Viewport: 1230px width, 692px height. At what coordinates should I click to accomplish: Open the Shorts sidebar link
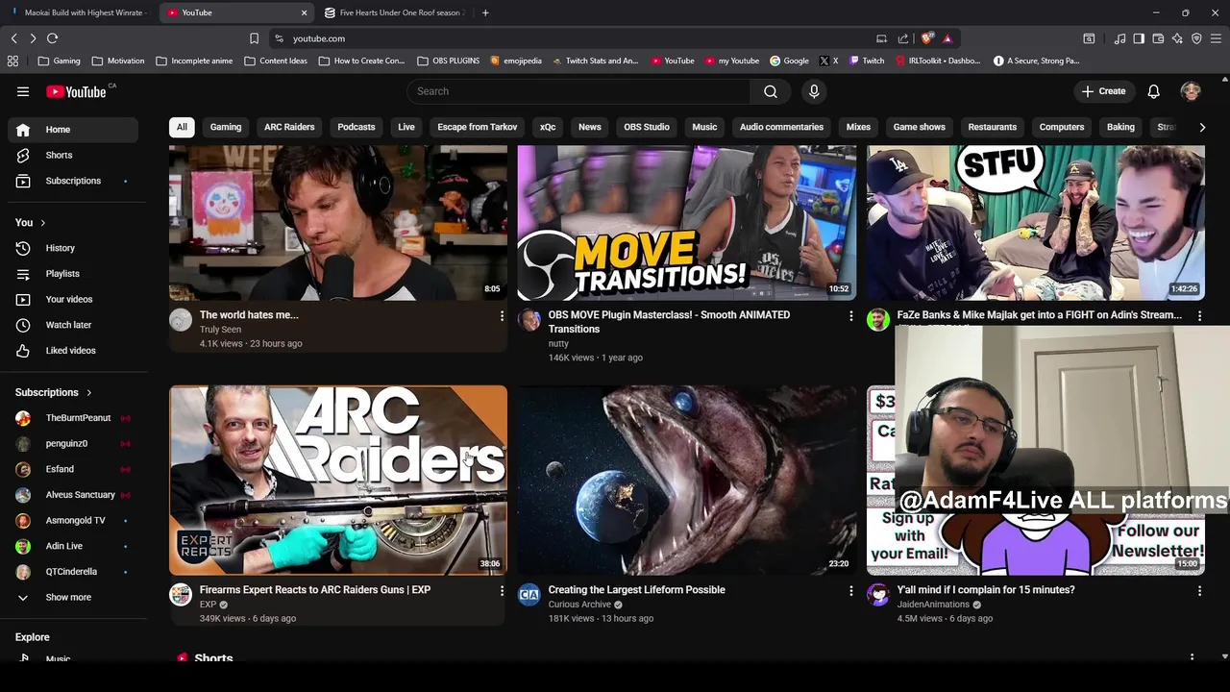(x=73, y=156)
